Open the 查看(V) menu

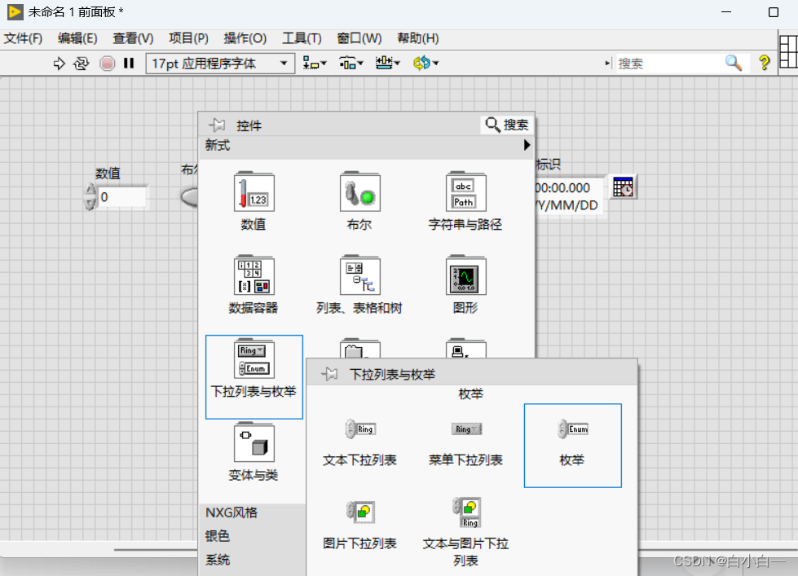tap(133, 38)
